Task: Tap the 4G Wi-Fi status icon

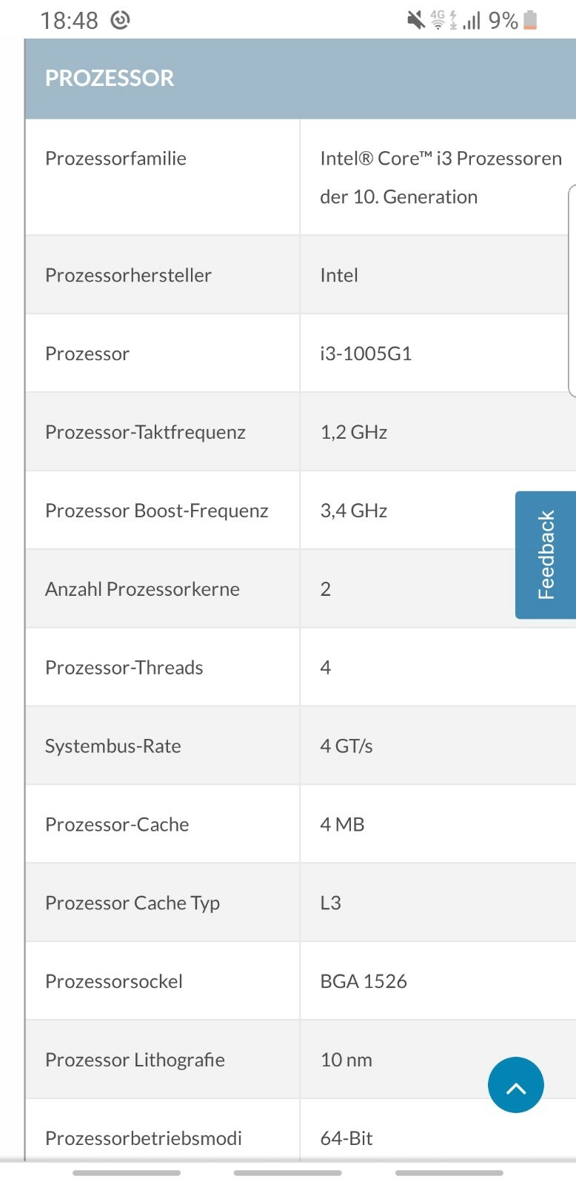Action: coord(438,20)
